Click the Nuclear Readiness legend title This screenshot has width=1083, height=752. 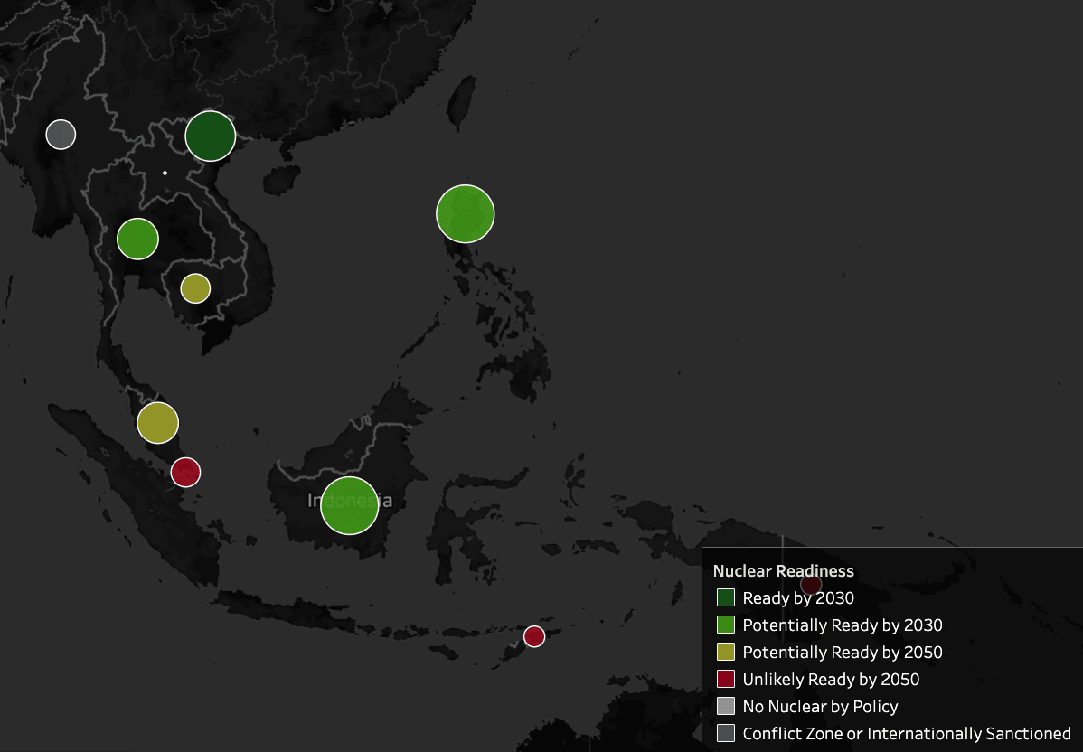783,570
